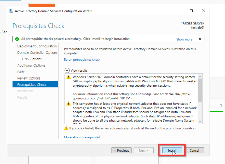Click the Prerequisites Check page heading
The image size is (225, 164).
[x=38, y=26]
